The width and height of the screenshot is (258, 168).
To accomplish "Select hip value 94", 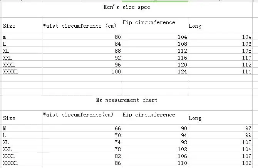I will 155,135.
